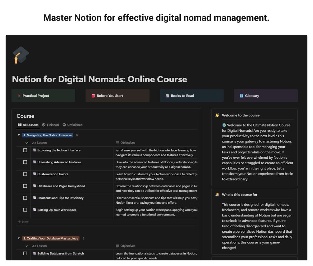Click the books icon for Customization Galore
The height and width of the screenshot is (266, 313).
[x=35, y=174]
